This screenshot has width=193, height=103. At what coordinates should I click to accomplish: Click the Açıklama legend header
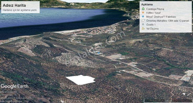tap(147, 4)
